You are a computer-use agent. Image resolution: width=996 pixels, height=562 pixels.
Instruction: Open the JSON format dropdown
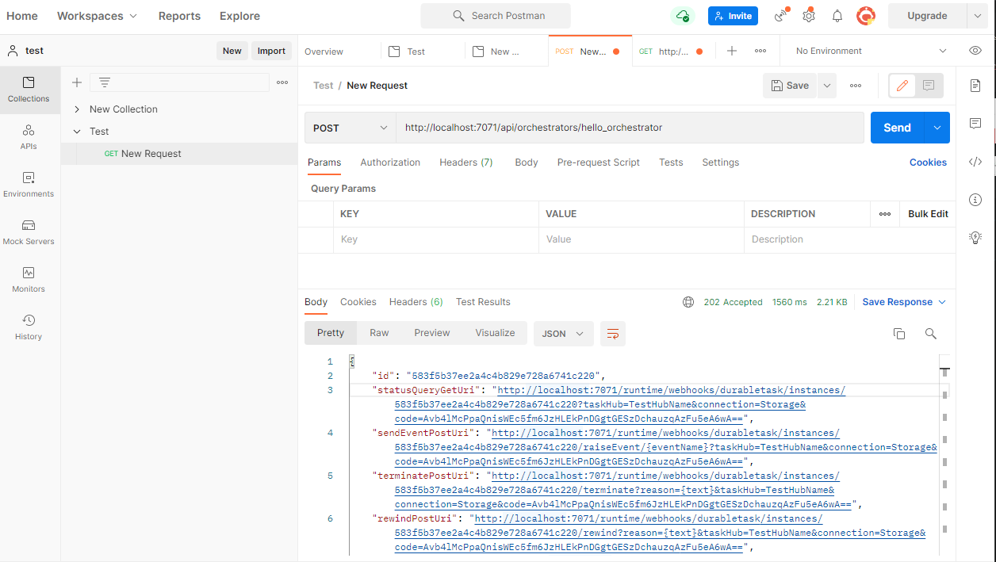pyautogui.click(x=564, y=334)
